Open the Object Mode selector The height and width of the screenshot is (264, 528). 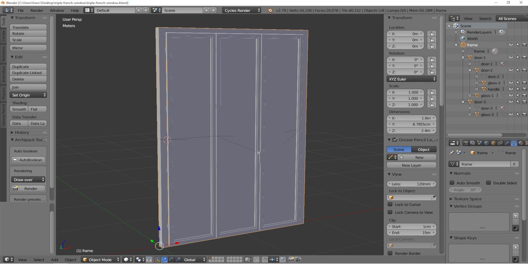[x=101, y=260]
